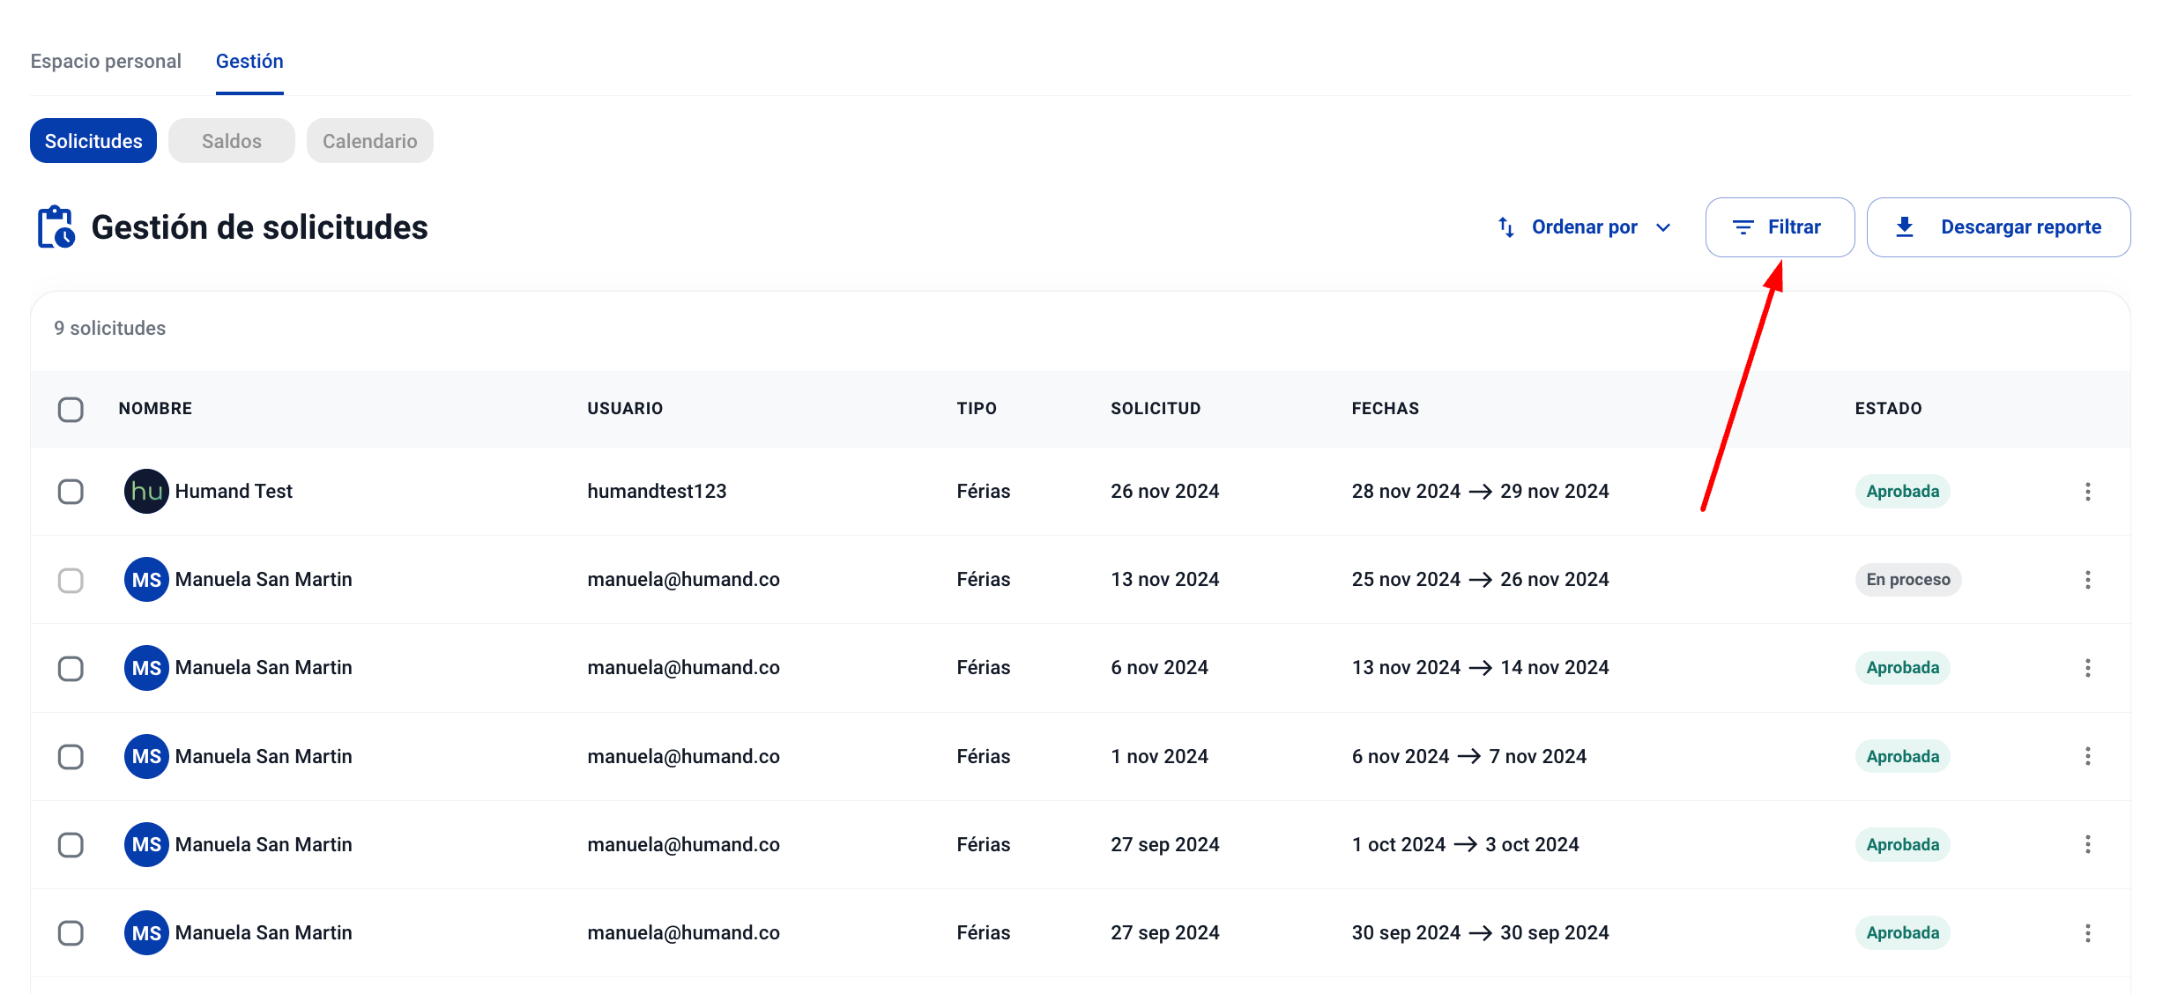The width and height of the screenshot is (2163, 994).
Task: Expand the Ordenar por dropdown
Action: click(x=1584, y=227)
